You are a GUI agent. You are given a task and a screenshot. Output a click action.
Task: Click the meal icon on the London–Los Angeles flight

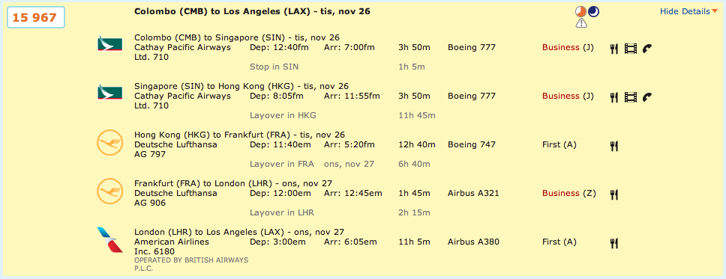(614, 243)
